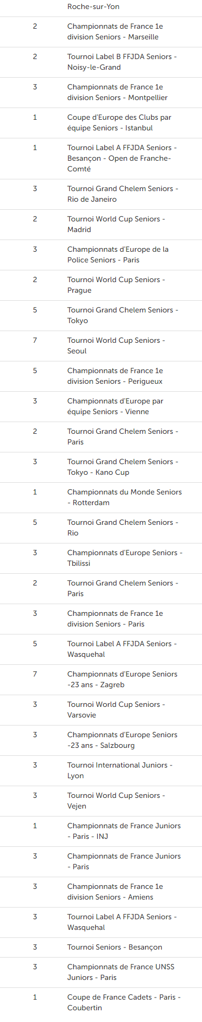The height and width of the screenshot is (1022, 202).
Task: Select Championnats d'Europe Seniors Tbilissi row
Action: [101, 558]
